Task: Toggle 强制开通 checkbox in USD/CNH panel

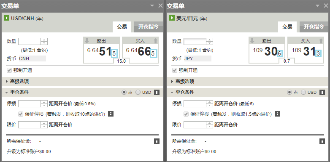Action: (x=9, y=71)
